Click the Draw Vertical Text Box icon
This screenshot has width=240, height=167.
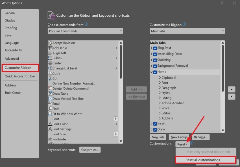[50, 99]
